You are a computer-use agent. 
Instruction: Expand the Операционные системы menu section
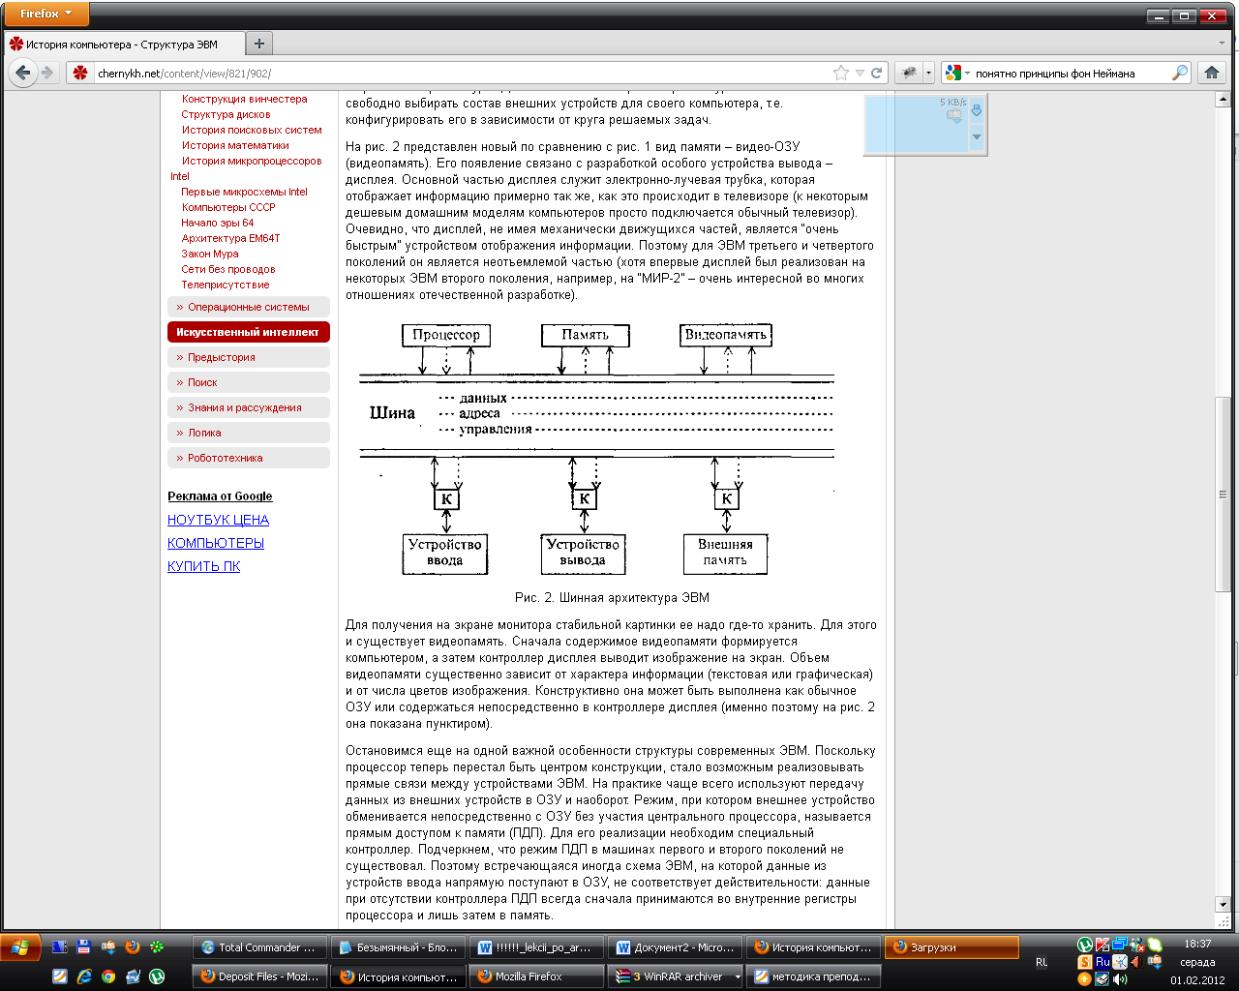click(x=249, y=307)
